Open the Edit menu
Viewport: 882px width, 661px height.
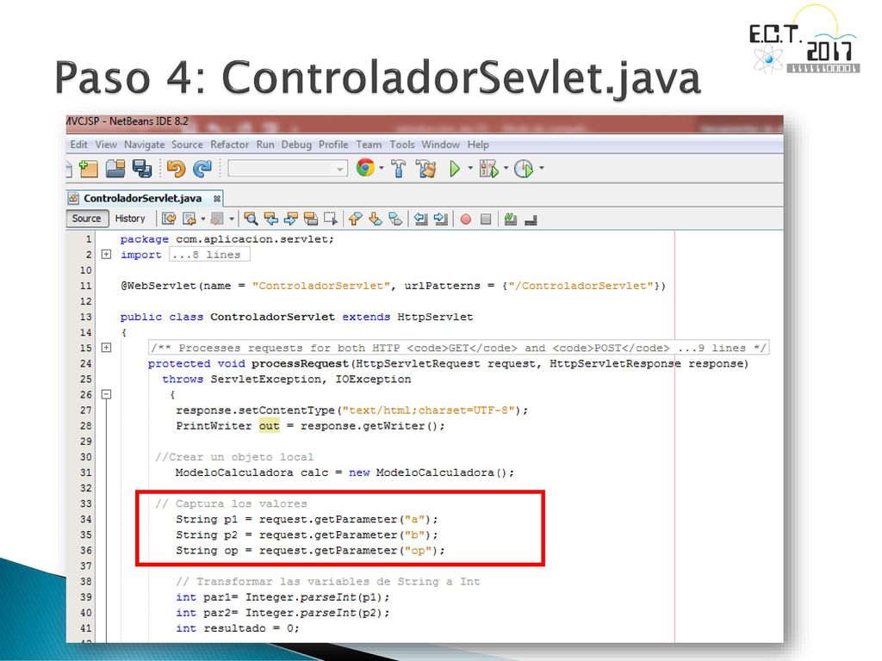(x=78, y=145)
